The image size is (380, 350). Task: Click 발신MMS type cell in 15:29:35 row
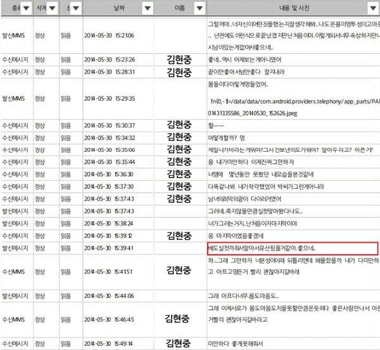click(14, 99)
